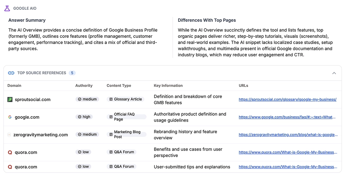Open the last quora.com URL
Screen dimensions: 345x177
287,167
